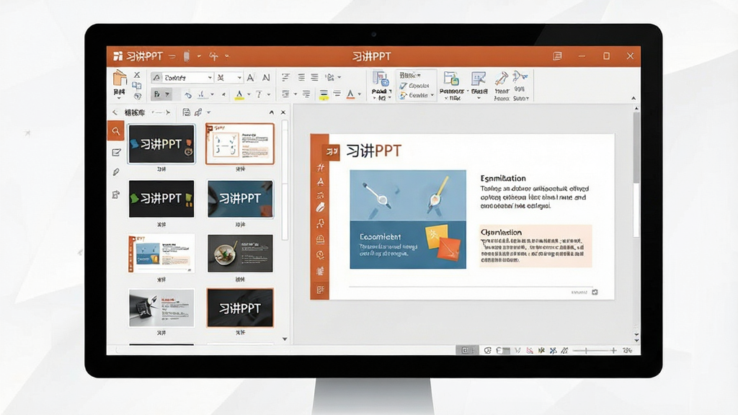Click the export icon in left sidebar

pyautogui.click(x=116, y=195)
